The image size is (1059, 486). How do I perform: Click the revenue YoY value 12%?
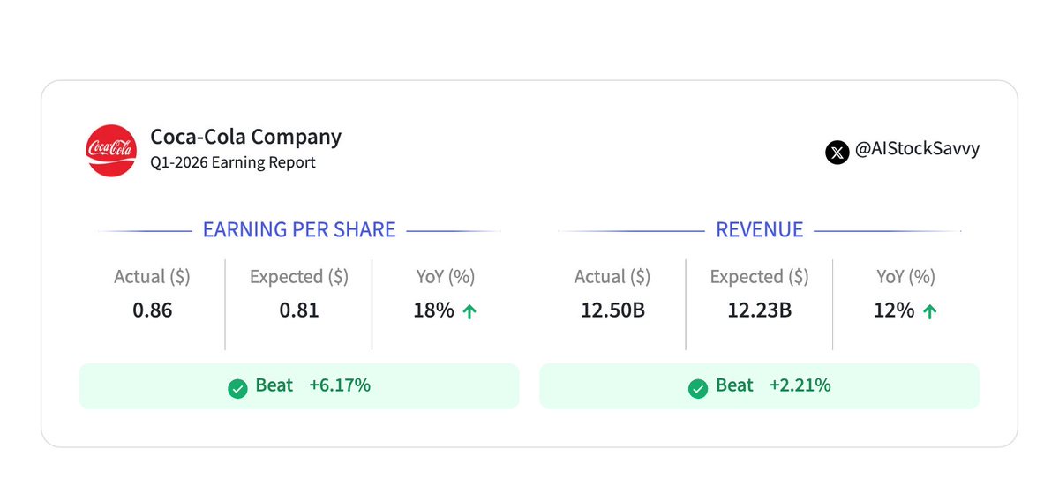coord(894,310)
